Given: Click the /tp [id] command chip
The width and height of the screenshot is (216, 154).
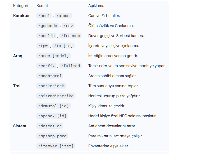Looking at the screenshot, I should coord(63,46).
